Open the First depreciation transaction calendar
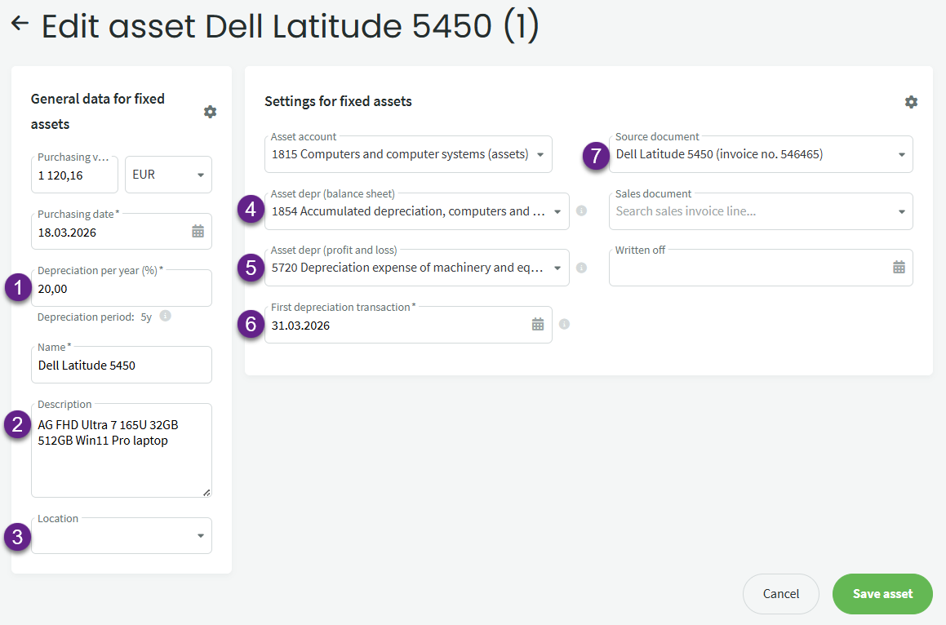This screenshot has height=625, width=946. [538, 325]
